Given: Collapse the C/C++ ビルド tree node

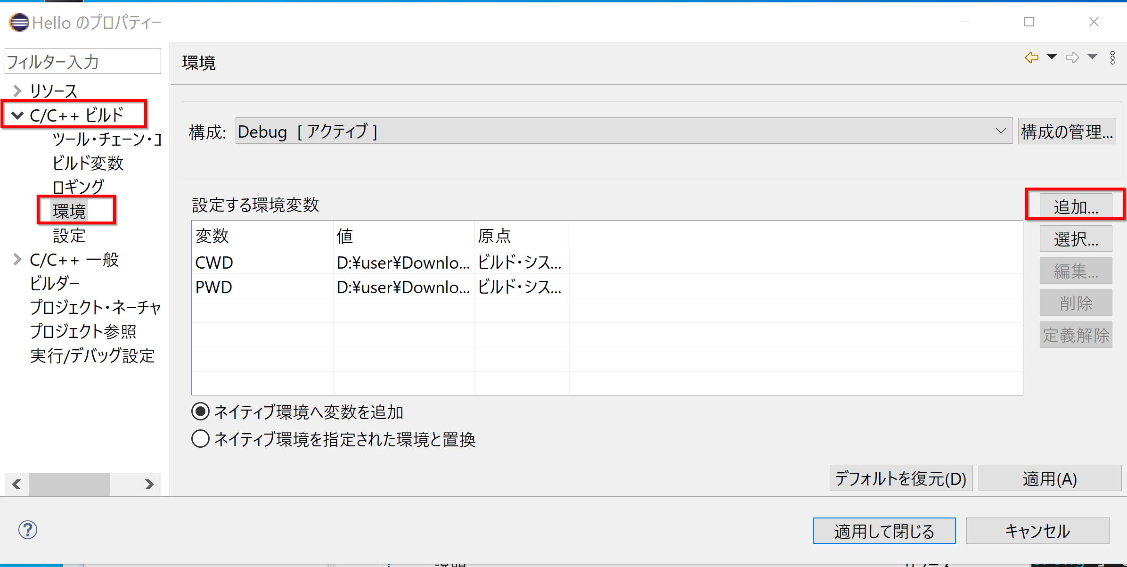Looking at the screenshot, I should (17, 115).
